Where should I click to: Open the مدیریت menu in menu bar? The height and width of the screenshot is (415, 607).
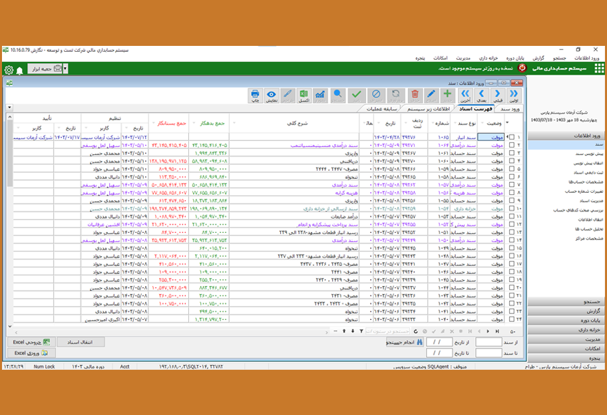(x=463, y=58)
